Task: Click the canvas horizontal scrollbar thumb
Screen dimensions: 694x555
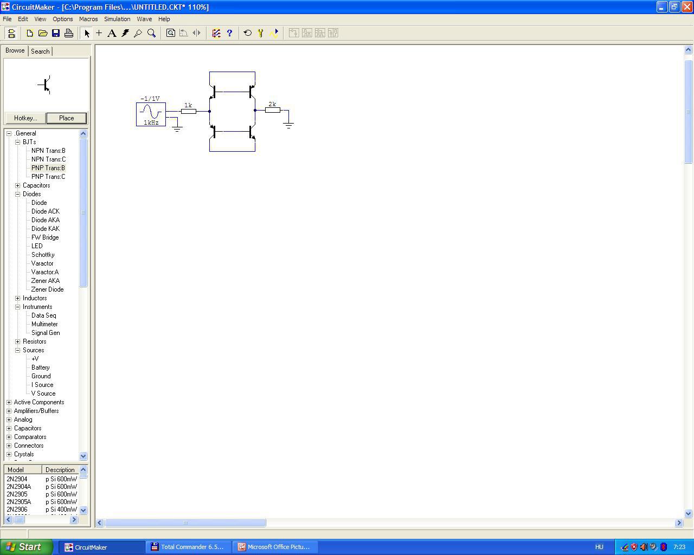Action: point(185,522)
